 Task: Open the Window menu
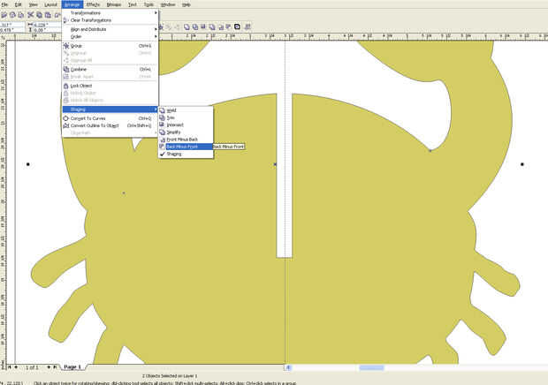[168, 4]
